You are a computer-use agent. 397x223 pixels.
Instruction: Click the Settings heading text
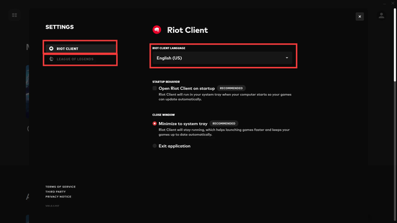pyautogui.click(x=60, y=27)
